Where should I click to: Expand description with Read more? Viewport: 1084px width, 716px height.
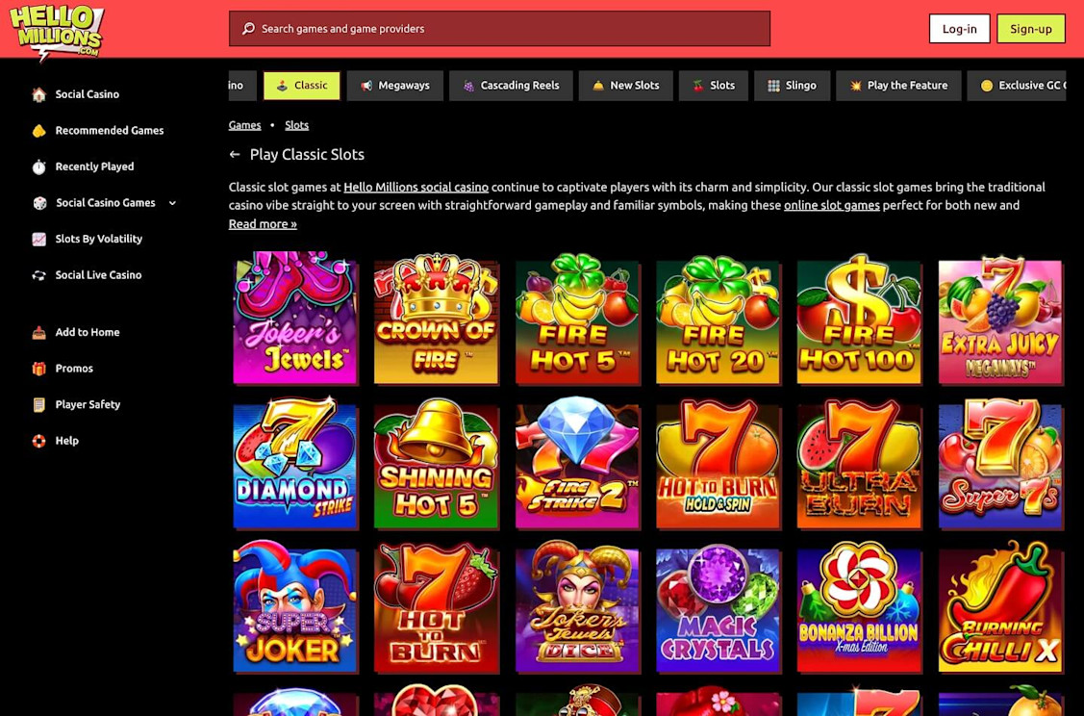263,223
